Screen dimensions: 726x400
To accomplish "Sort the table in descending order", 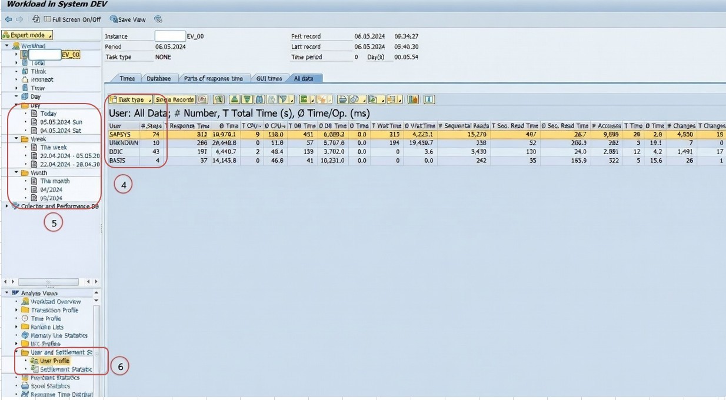I will (x=248, y=99).
